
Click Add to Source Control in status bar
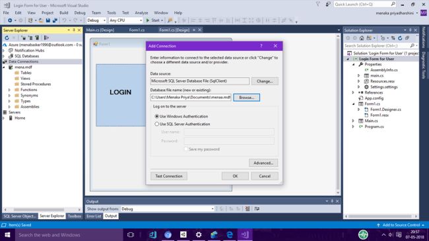coord(401,225)
